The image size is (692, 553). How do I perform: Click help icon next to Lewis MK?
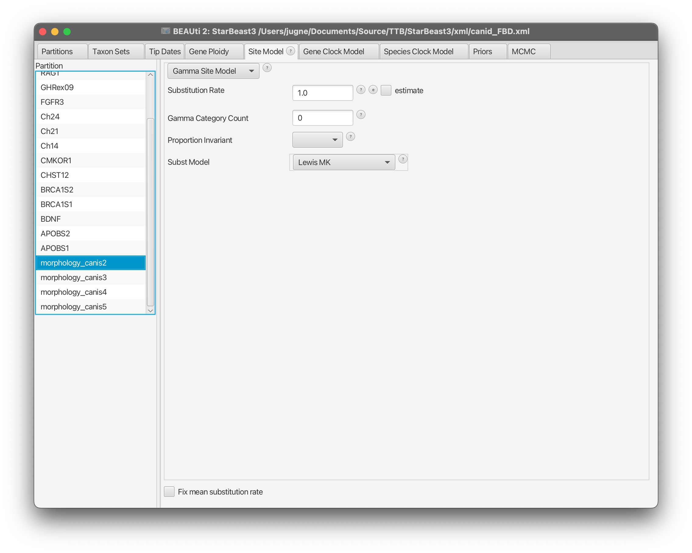[403, 159]
